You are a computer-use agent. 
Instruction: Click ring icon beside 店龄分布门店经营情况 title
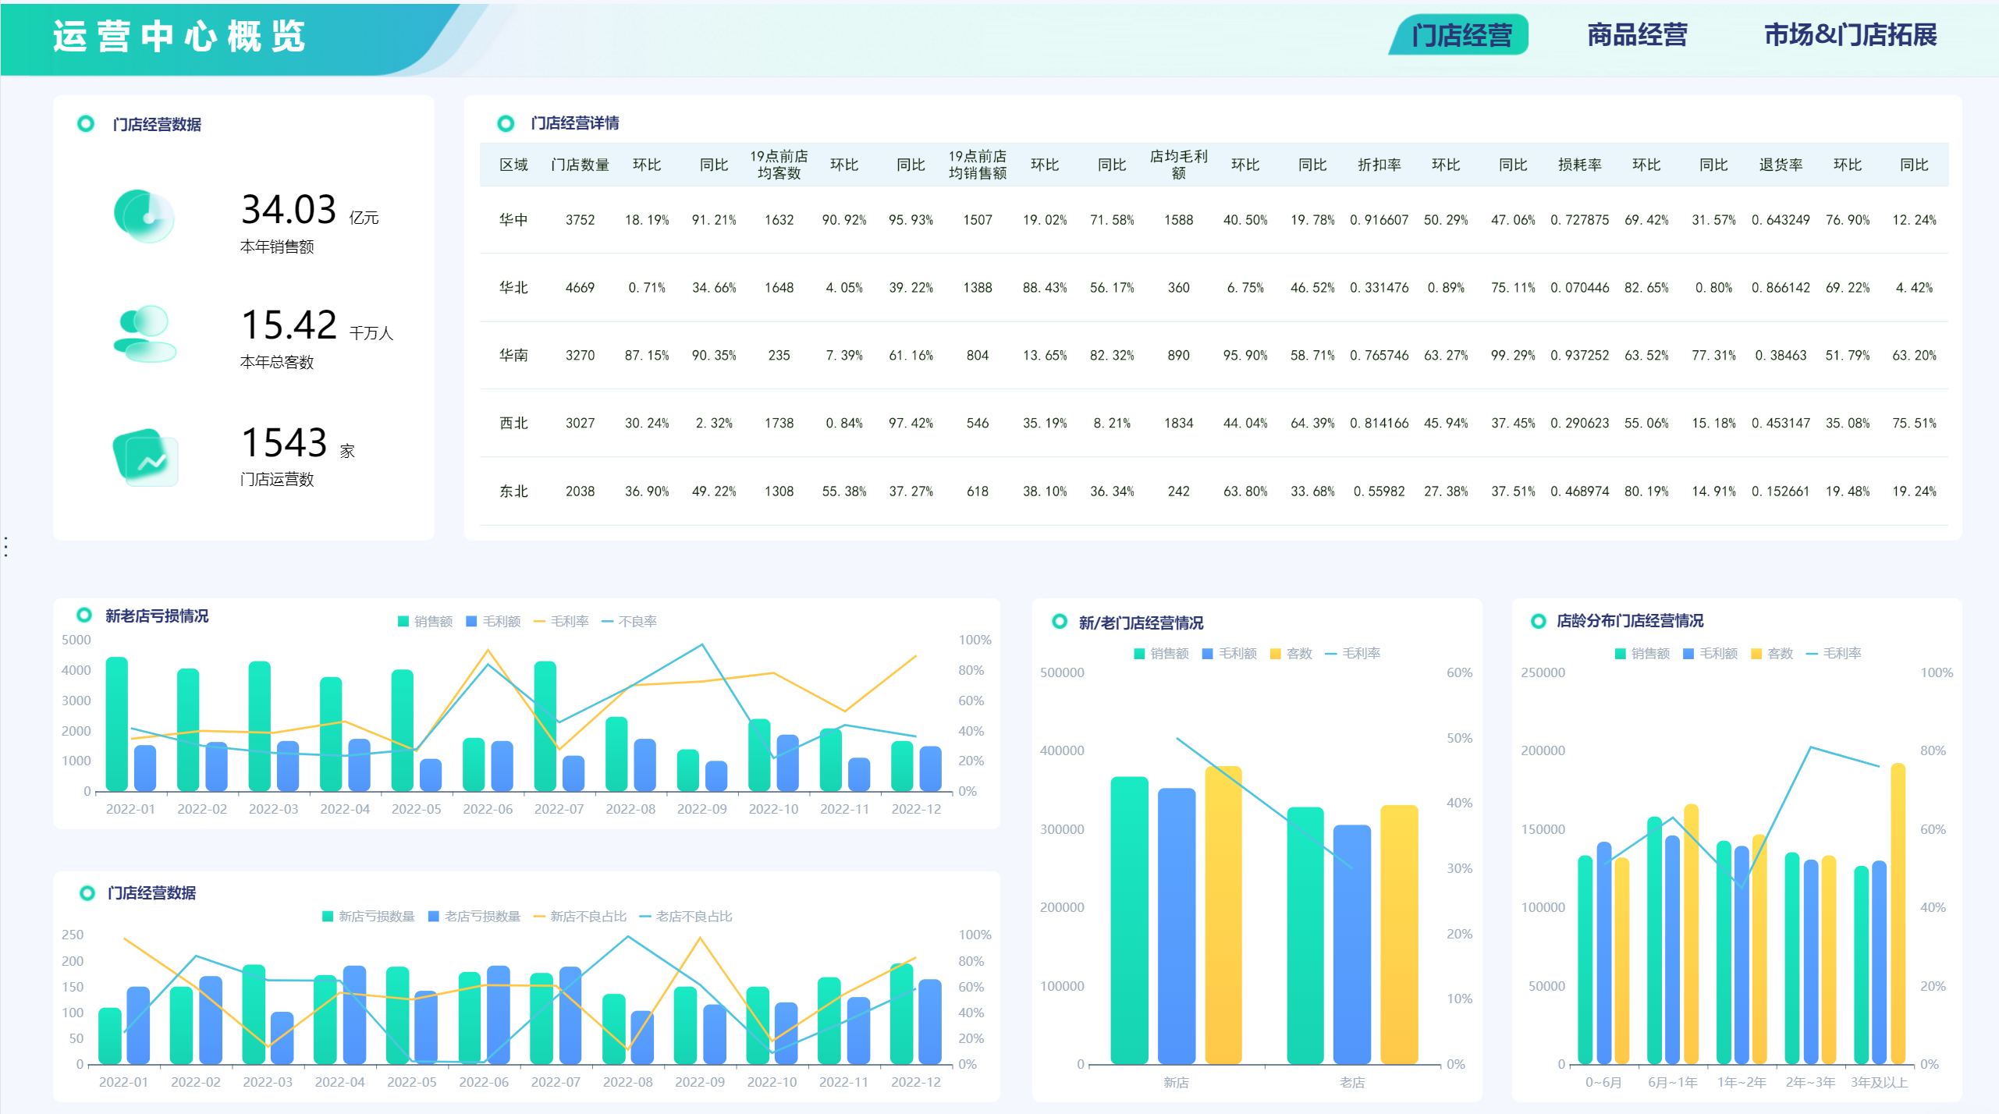pos(1538,621)
